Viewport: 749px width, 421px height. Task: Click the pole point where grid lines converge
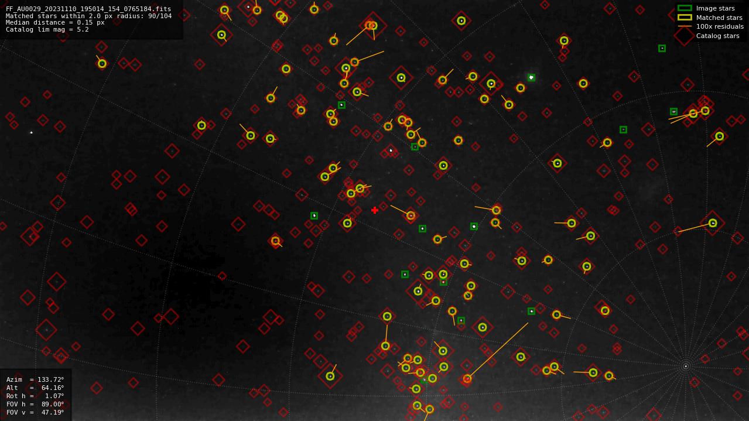click(x=686, y=367)
